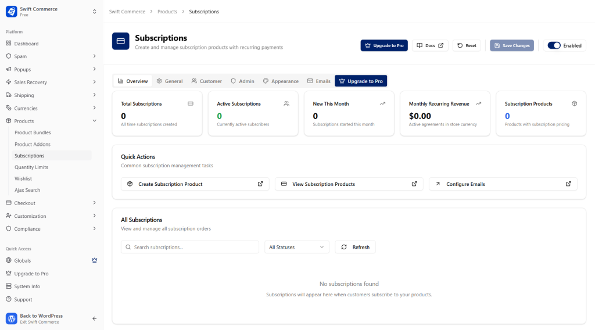Image resolution: width=595 pixels, height=330 pixels.
Task: Click the Shipping truck icon
Action: (9, 95)
